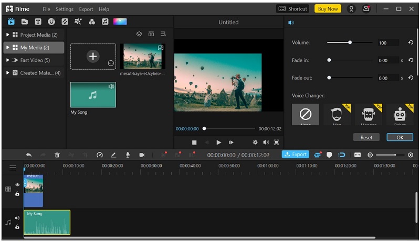The height and width of the screenshot is (242, 420).
Task: Open the Media library tab icon
Action: 11,21
